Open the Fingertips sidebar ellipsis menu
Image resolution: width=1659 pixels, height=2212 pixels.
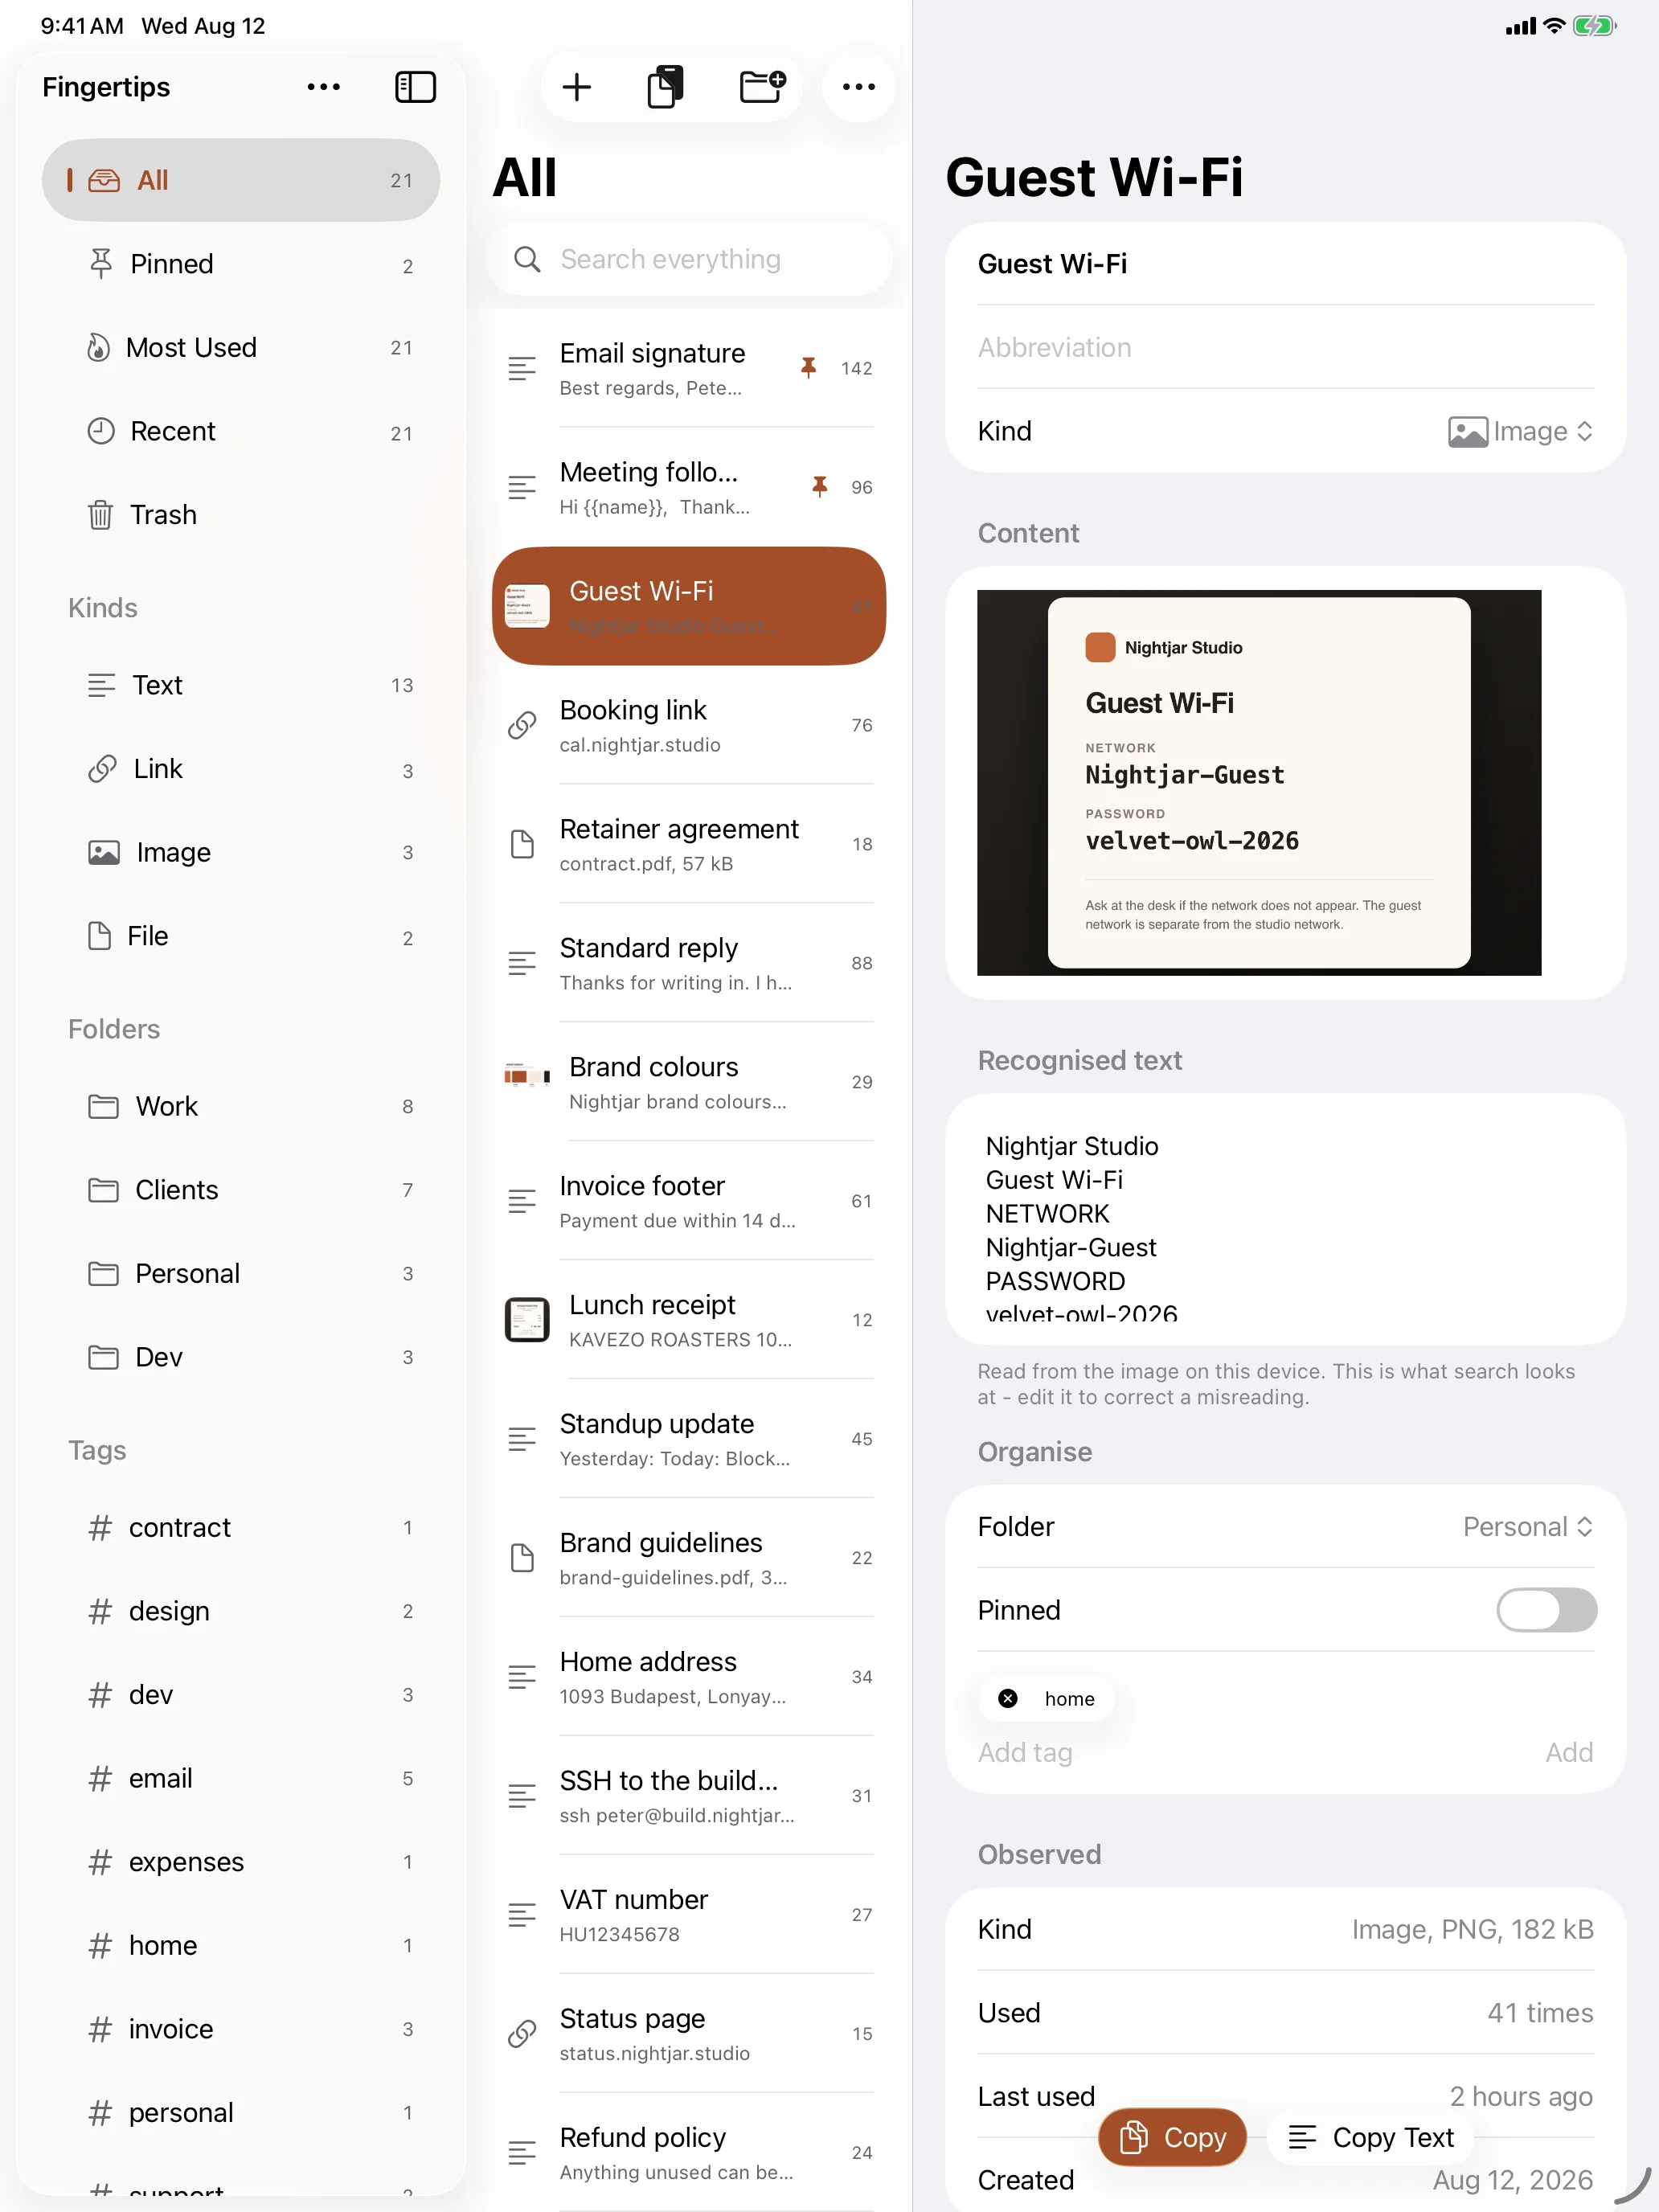click(x=323, y=87)
